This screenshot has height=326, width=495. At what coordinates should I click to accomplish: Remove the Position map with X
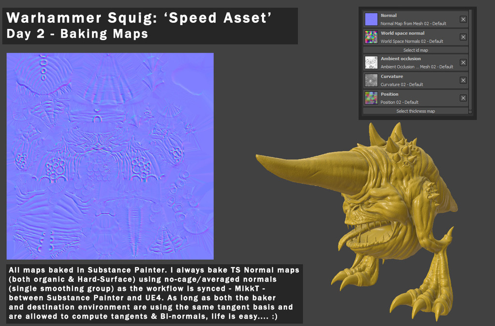pyautogui.click(x=463, y=98)
